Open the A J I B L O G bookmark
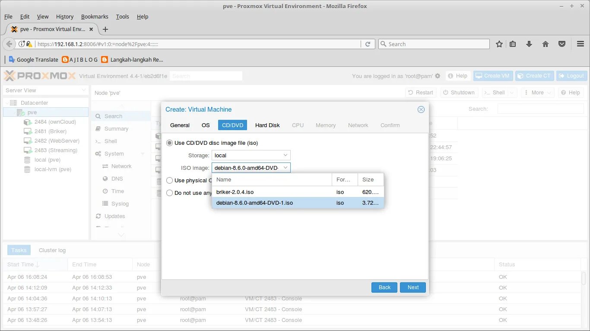This screenshot has height=331, width=590. 80,59
